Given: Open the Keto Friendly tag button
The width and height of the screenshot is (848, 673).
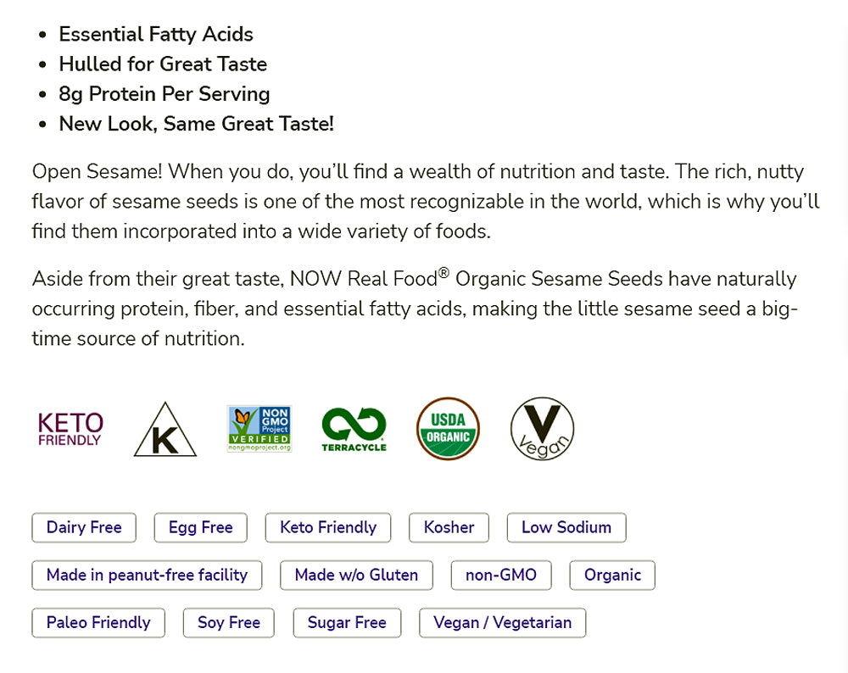Looking at the screenshot, I should pos(328,527).
